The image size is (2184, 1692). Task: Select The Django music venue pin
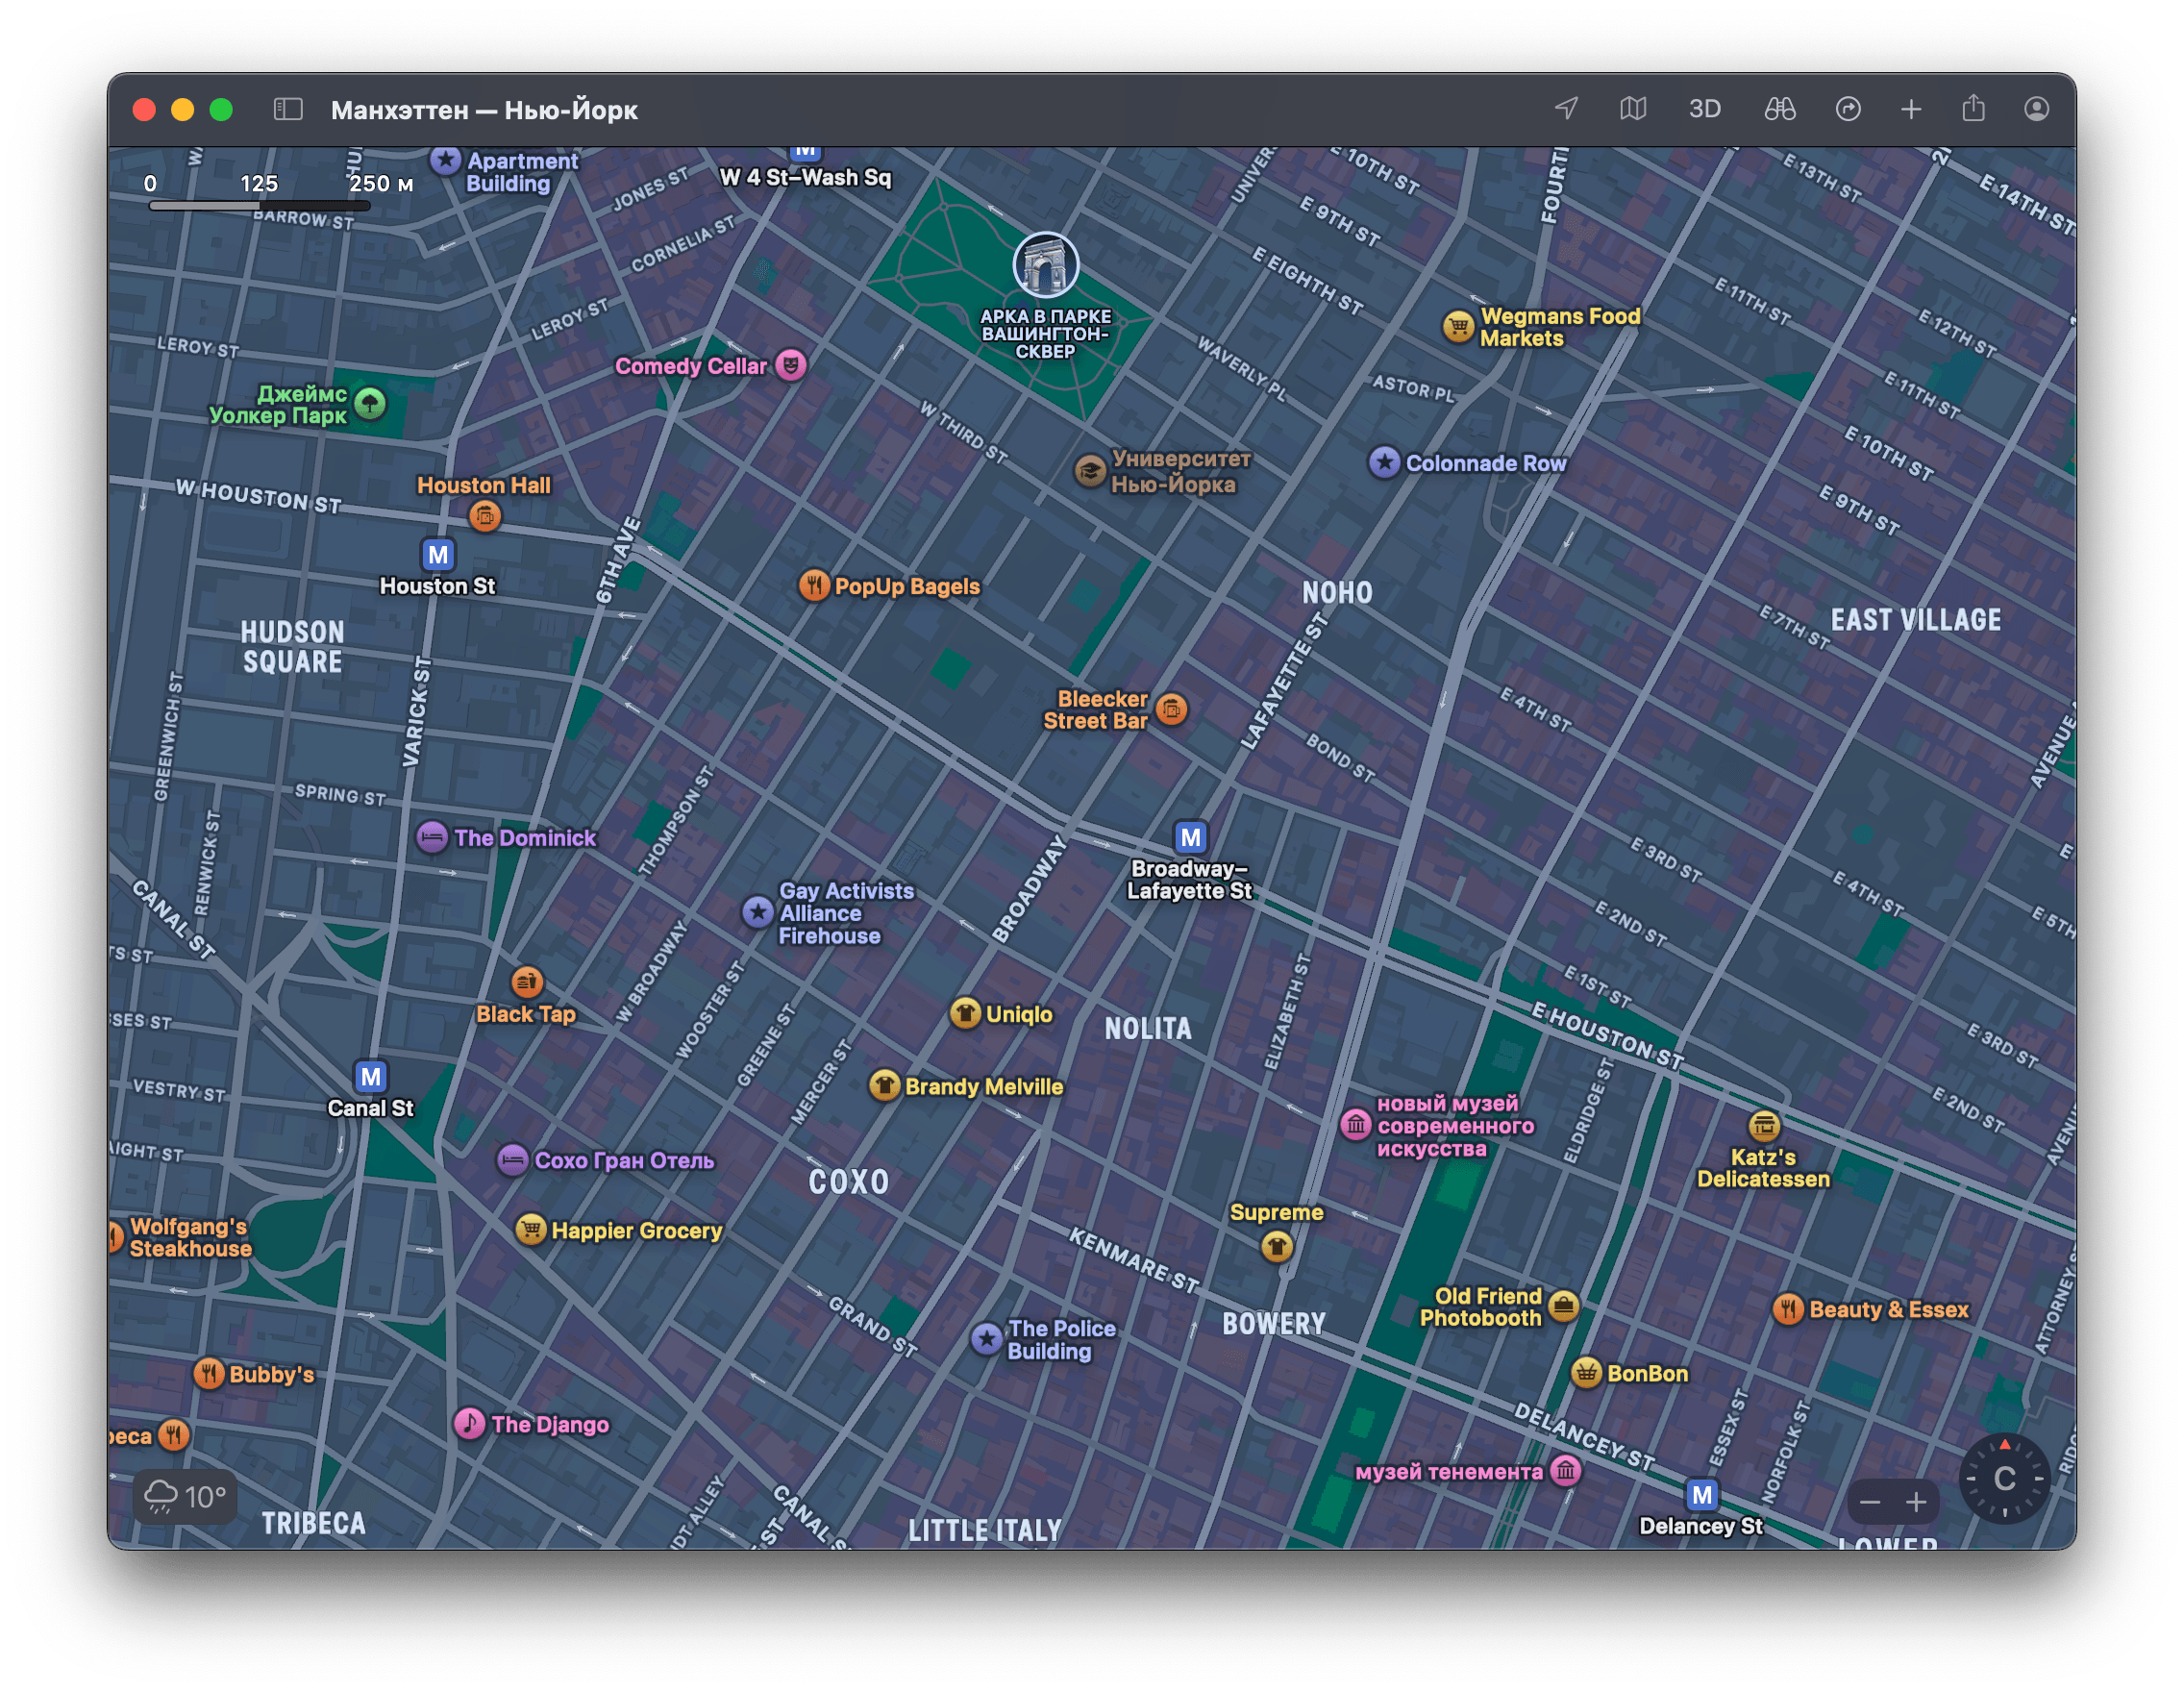coord(469,1423)
